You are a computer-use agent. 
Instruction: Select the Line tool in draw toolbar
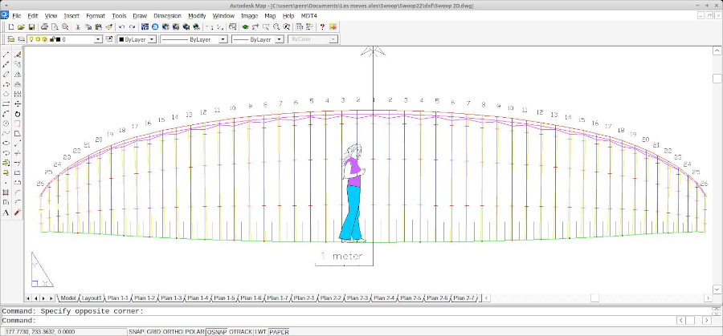tap(6, 55)
